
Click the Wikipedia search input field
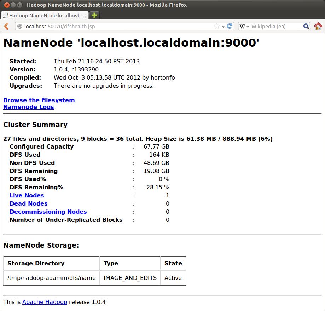276,26
